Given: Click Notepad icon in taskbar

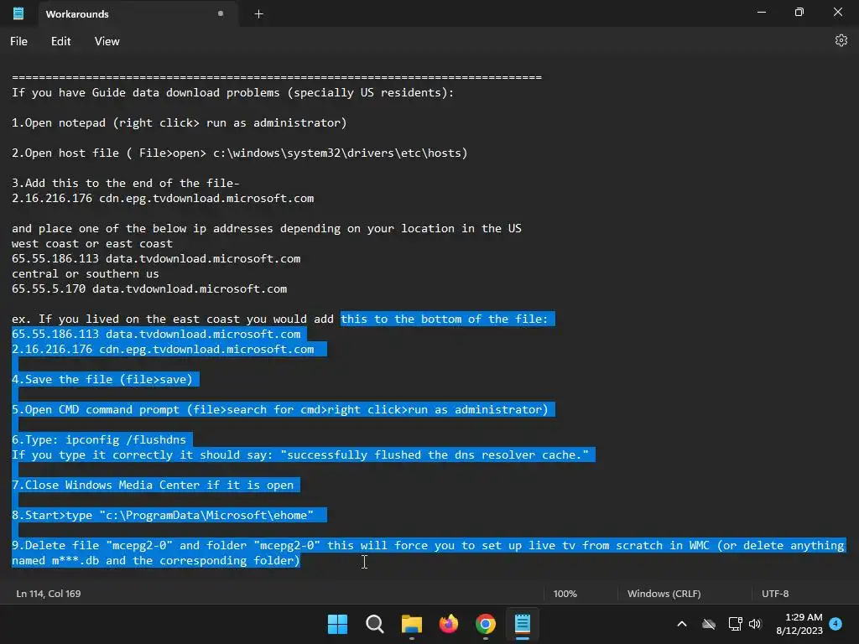Looking at the screenshot, I should click(523, 624).
